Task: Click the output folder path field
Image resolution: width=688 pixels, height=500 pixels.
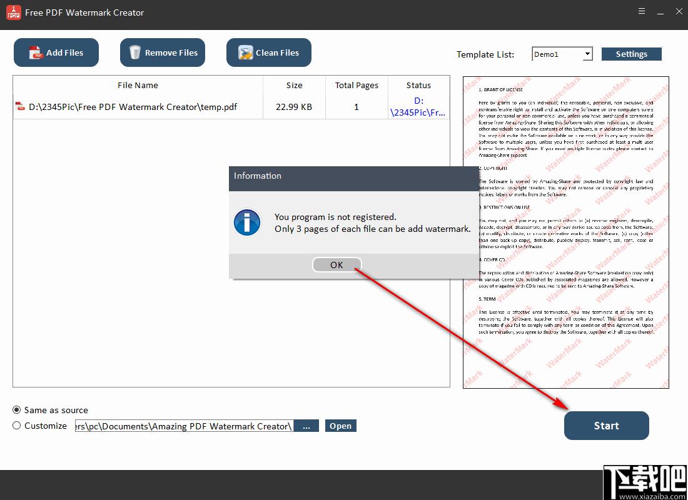Action: pyautogui.click(x=184, y=426)
